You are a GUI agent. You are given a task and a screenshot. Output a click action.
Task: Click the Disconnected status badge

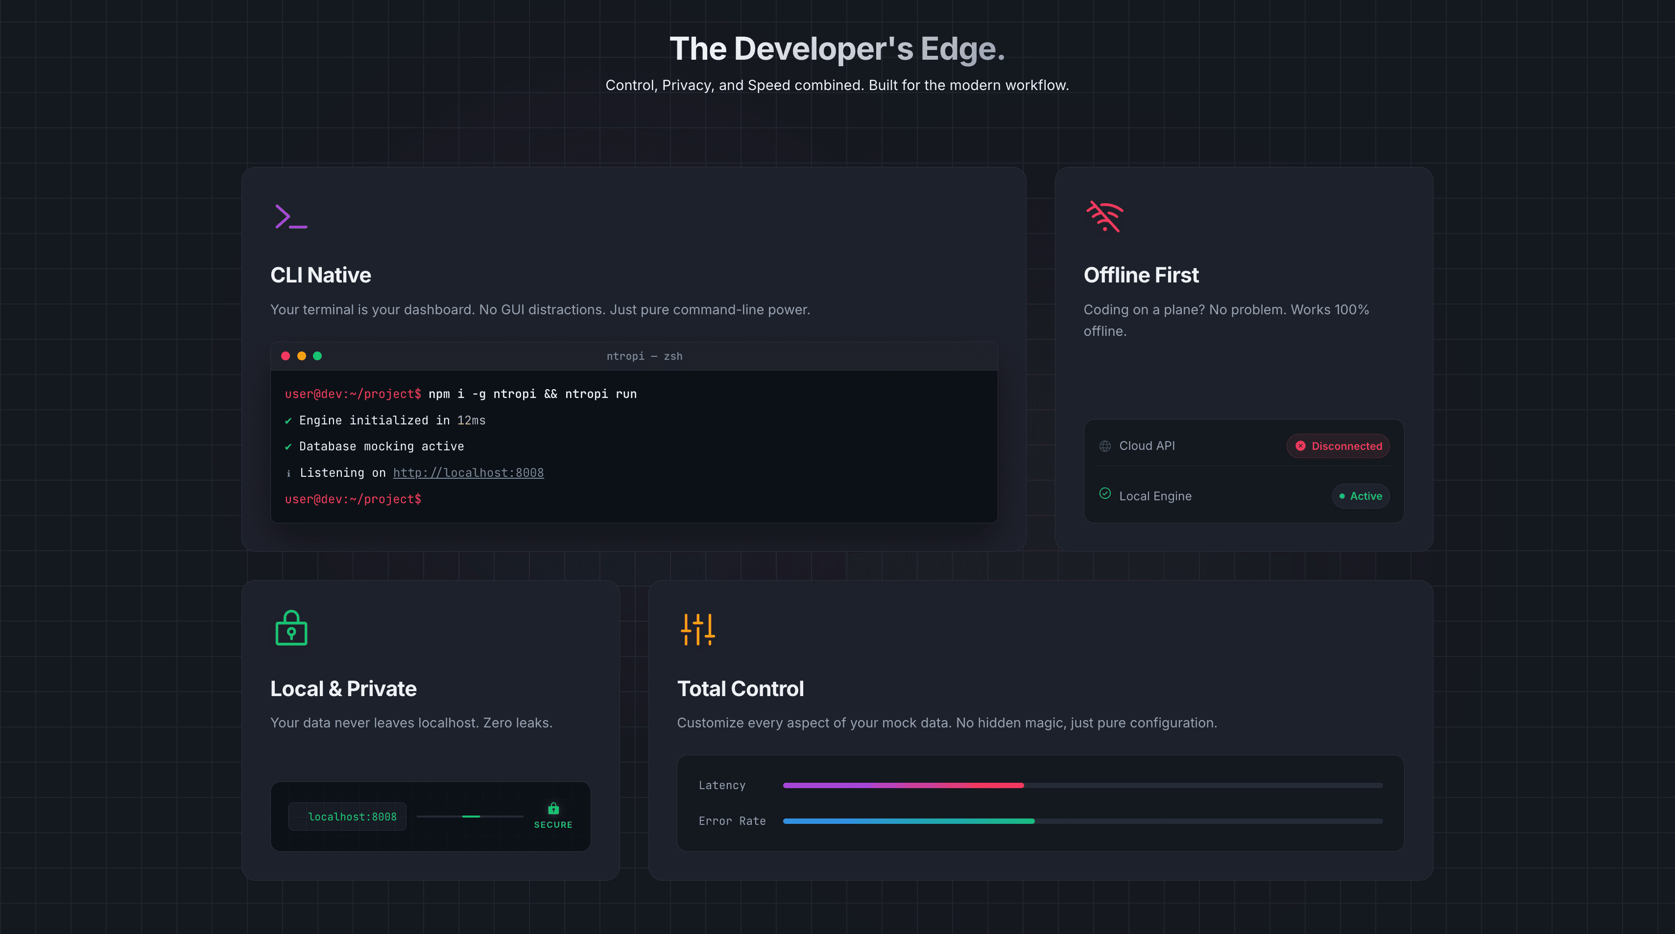tap(1338, 446)
